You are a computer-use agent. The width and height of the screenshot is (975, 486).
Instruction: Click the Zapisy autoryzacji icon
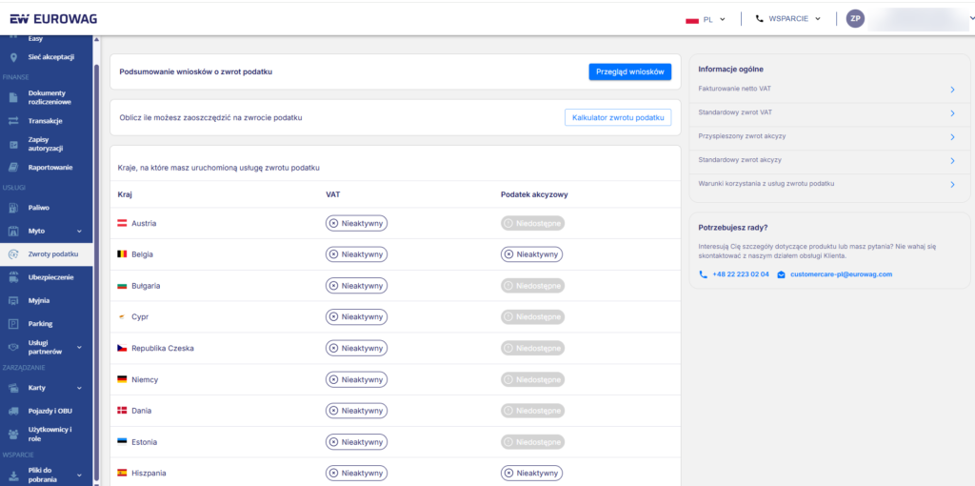click(13, 144)
